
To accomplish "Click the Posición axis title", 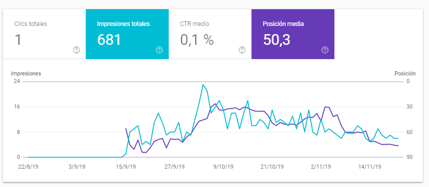I will click(x=405, y=73).
